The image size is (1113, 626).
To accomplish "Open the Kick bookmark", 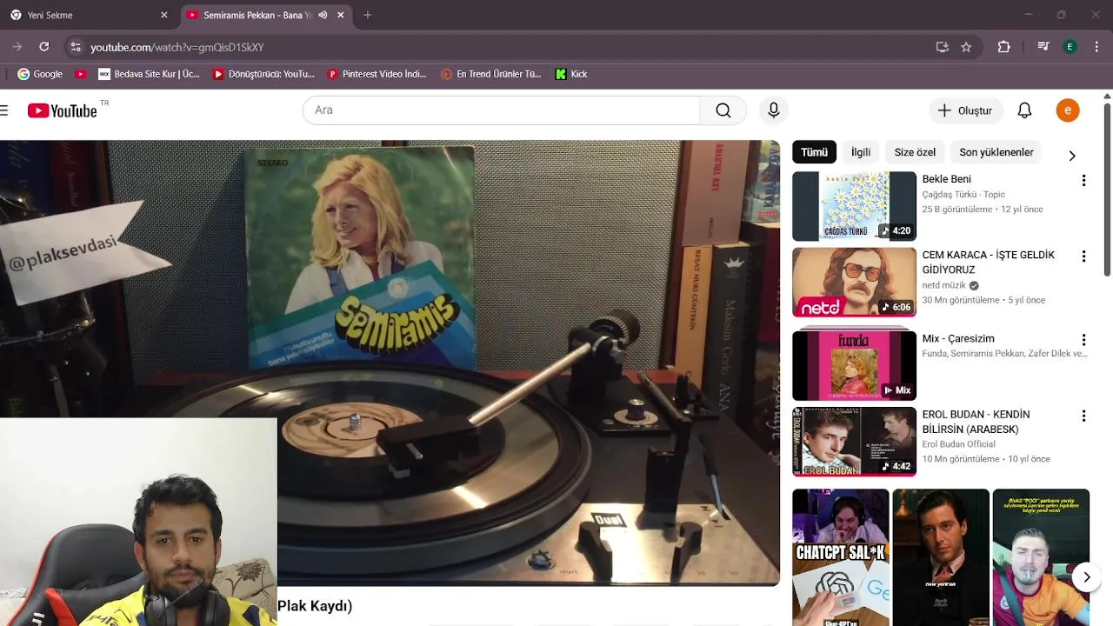I will pos(571,74).
